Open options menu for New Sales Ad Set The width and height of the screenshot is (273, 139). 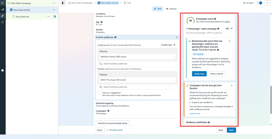click(54, 10)
